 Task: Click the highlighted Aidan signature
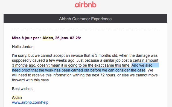click(17, 97)
